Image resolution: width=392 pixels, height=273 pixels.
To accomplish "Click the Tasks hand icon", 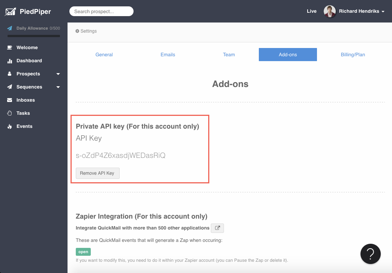I will 9,113.
